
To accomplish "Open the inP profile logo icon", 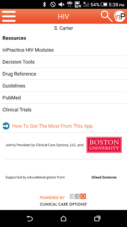I will pos(120,16).
